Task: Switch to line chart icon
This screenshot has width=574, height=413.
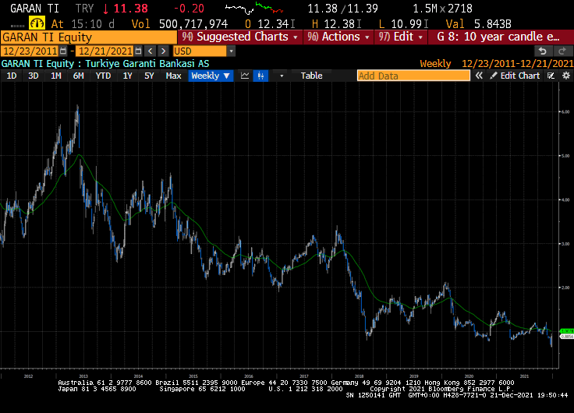Action: pos(245,76)
